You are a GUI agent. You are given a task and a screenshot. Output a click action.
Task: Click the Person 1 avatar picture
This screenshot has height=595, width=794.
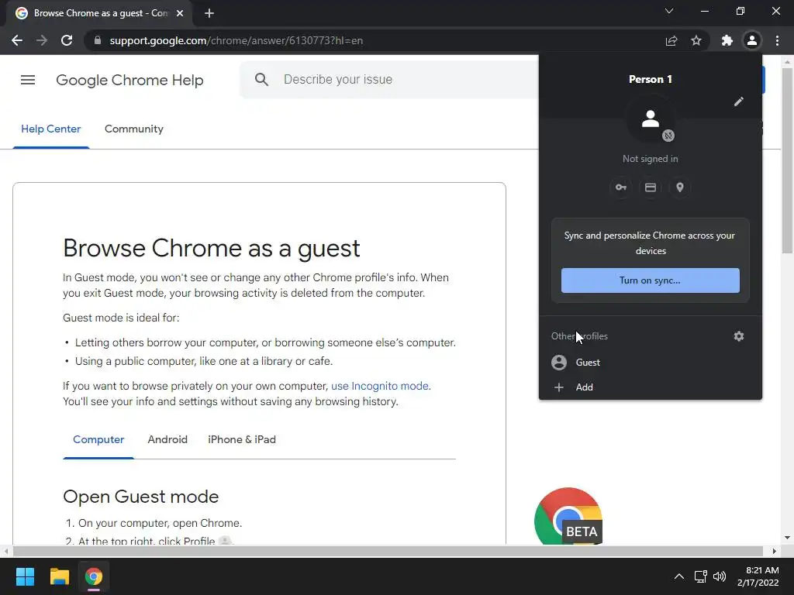pos(651,120)
